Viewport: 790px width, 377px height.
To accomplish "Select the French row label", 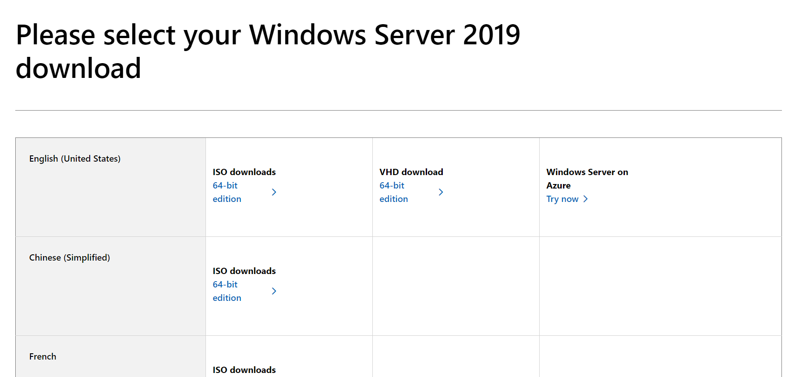I will click(43, 356).
